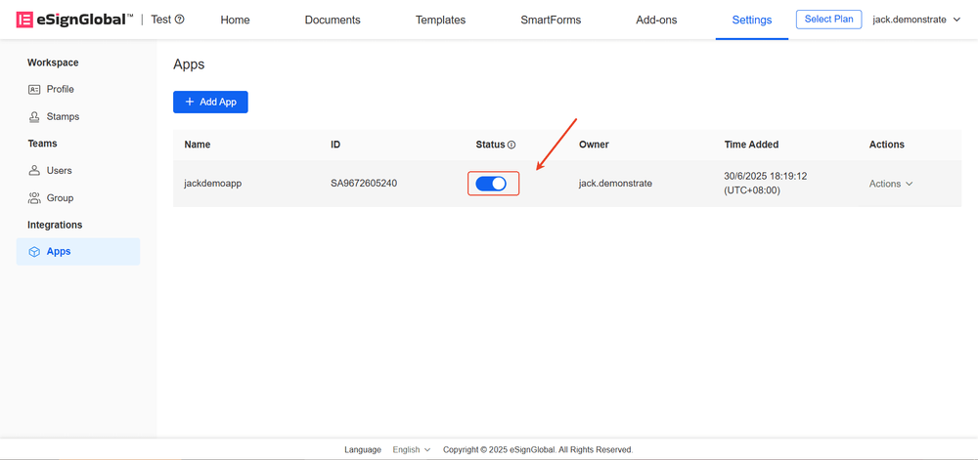Go to the Templates tab
978x460 pixels.
[x=440, y=20]
